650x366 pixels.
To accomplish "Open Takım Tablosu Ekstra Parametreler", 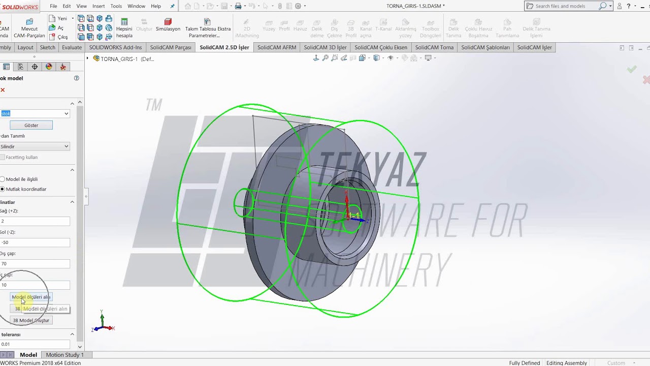I will (x=208, y=28).
